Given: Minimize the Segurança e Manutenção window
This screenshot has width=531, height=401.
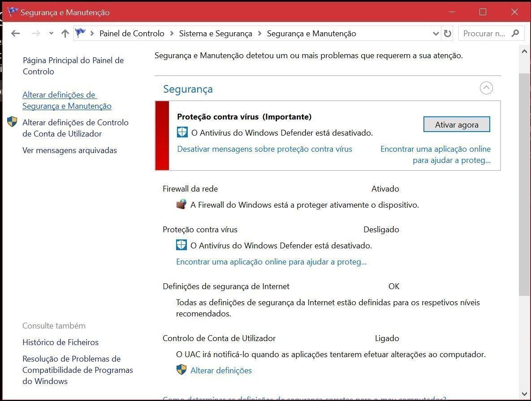Looking at the screenshot, I should tap(452, 12).
